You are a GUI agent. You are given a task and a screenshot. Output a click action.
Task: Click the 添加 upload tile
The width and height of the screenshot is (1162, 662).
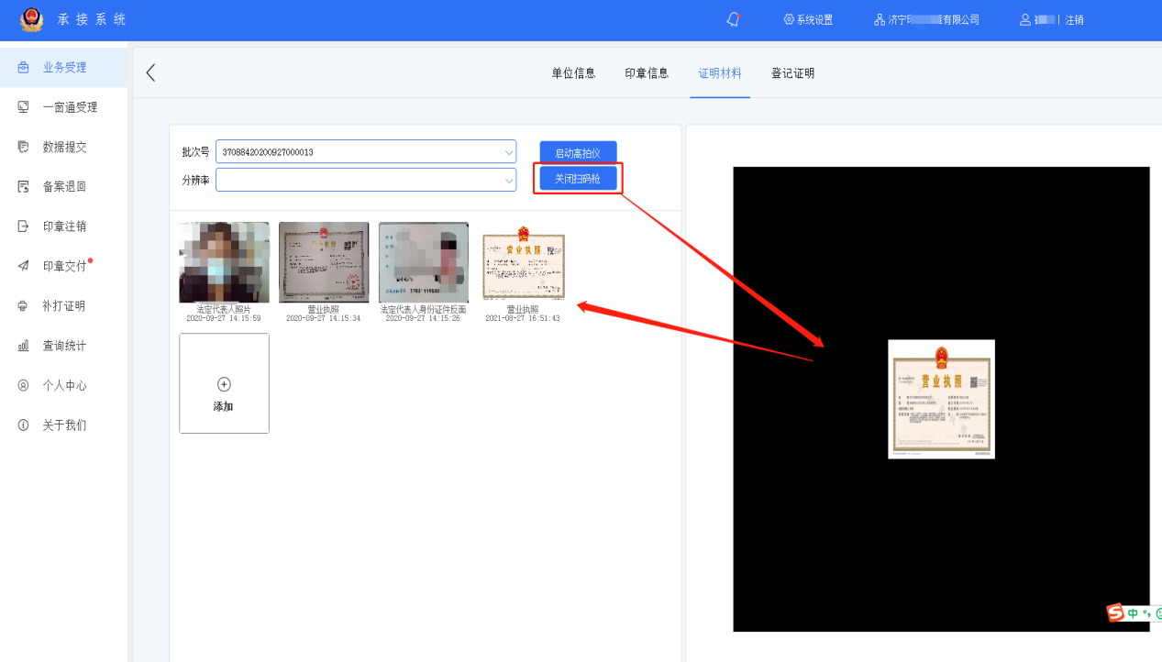point(224,383)
